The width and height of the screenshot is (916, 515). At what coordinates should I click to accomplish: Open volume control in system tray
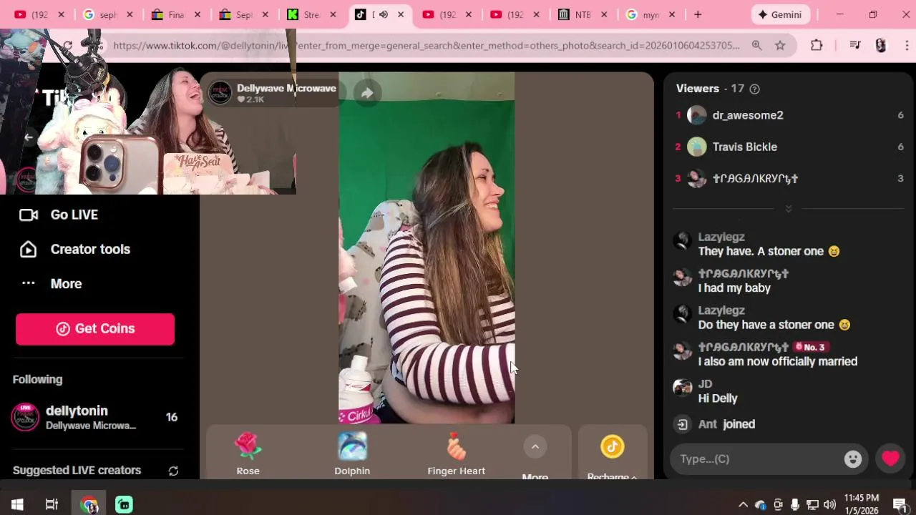pyautogui.click(x=829, y=504)
